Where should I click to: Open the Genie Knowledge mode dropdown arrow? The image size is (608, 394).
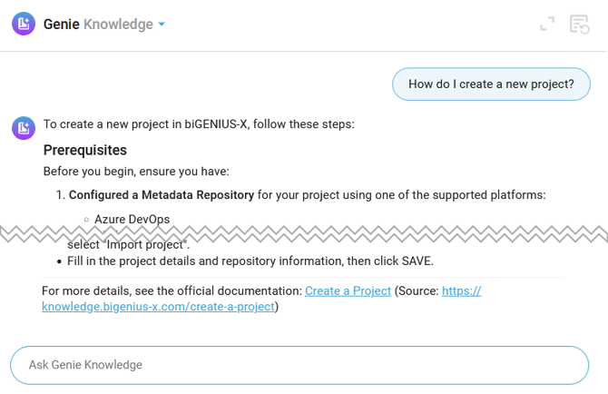coord(162,25)
